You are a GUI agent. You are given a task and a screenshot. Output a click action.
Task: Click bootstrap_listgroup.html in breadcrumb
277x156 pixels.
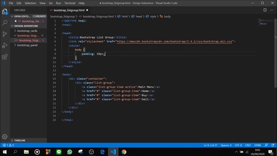click(x=98, y=16)
